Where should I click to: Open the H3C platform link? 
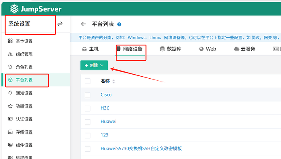pyautogui.click(x=105, y=108)
